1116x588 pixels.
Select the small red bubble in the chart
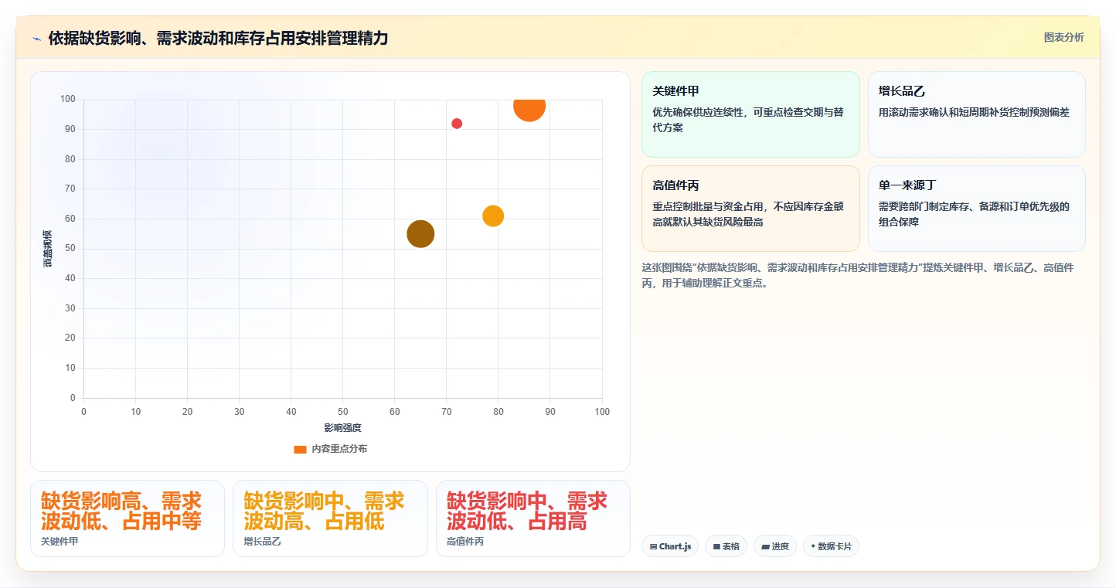[x=457, y=124]
